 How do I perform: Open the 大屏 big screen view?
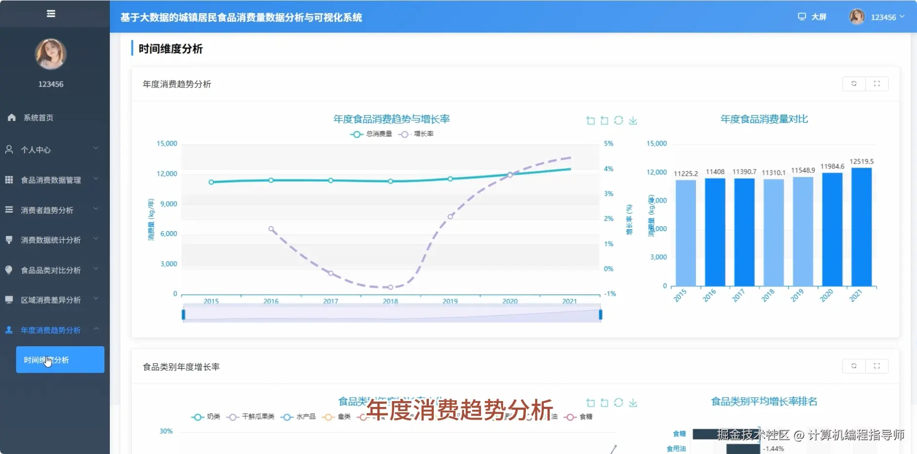pos(812,17)
